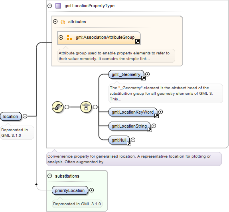229x212 pixels.
Task: Collapse the gml:LocationPropertyType container
Action: coord(49,6)
